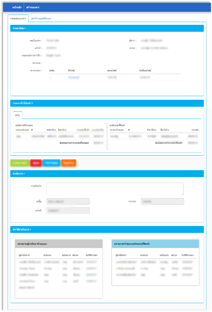Click the blue action button

tap(51, 163)
